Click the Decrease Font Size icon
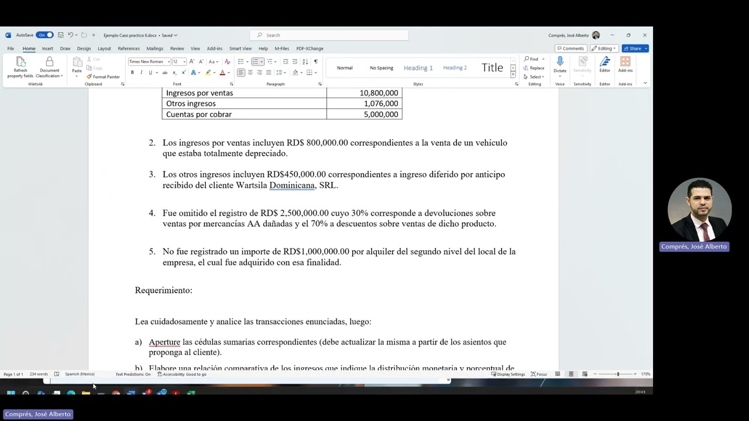Viewport: 749px width, 421px height. [201, 61]
